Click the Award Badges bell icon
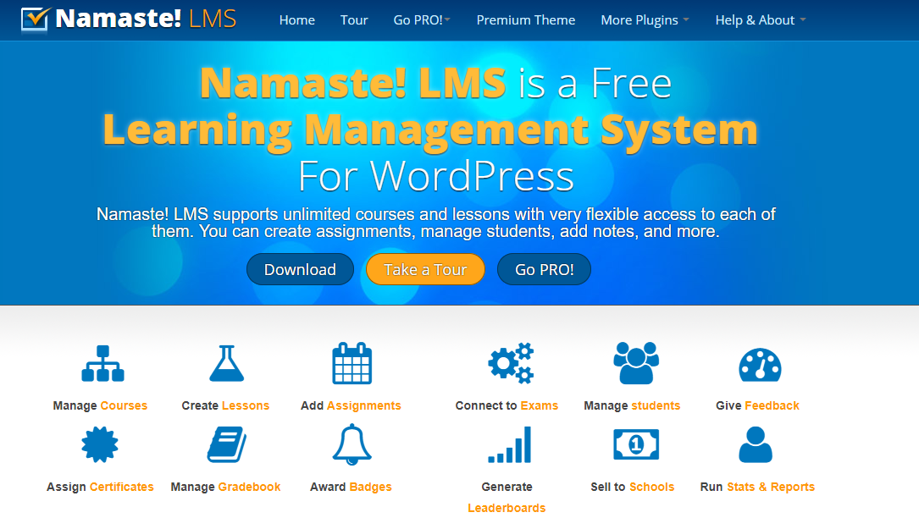Screen dimensions: 919x529 pyautogui.click(x=352, y=444)
